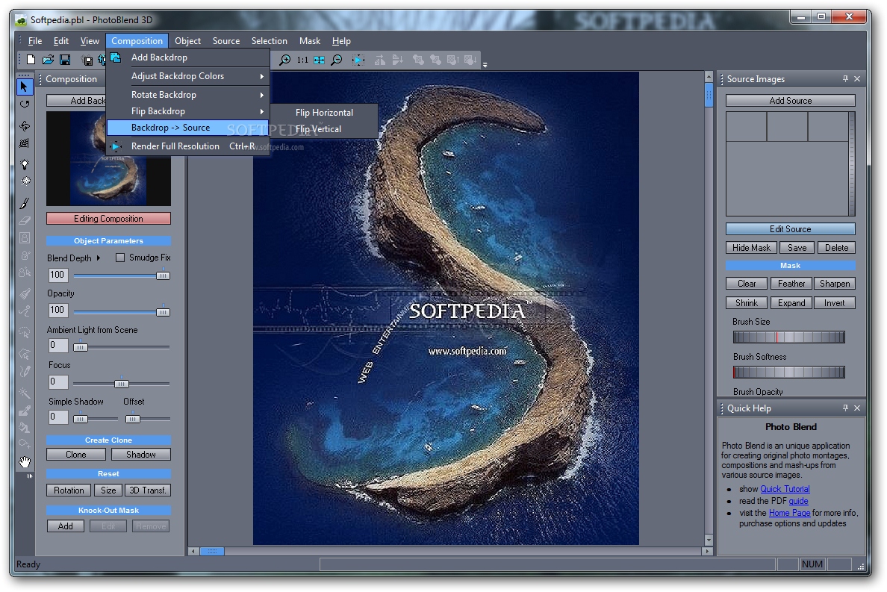
Task: Open the PDF guide link
Action: tap(798, 501)
